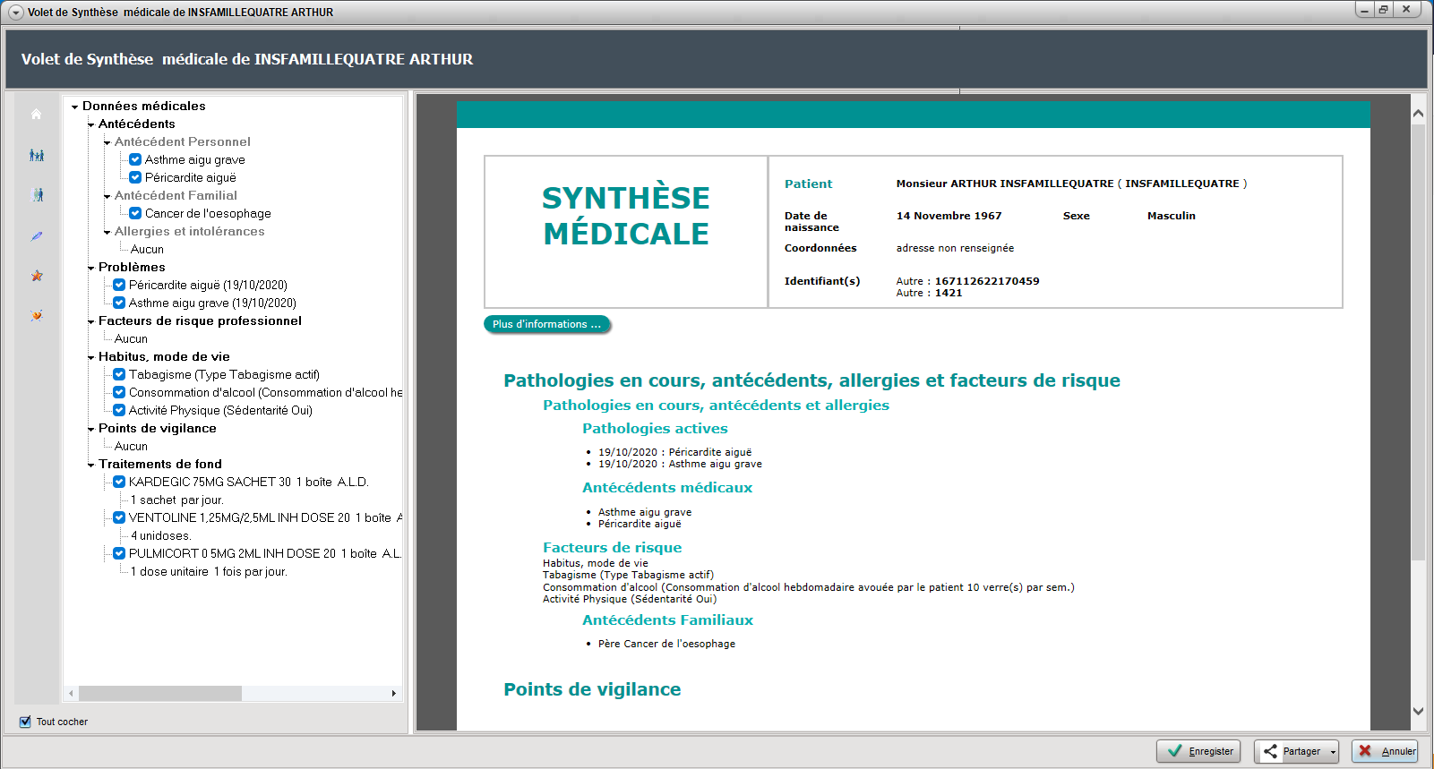Collapse Traitements de fond node
The image size is (1434, 769).
point(90,465)
